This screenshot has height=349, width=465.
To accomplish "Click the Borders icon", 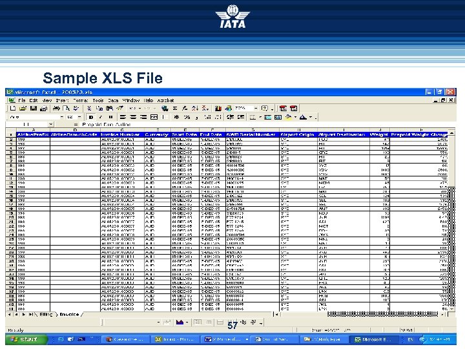I will [x=253, y=117].
